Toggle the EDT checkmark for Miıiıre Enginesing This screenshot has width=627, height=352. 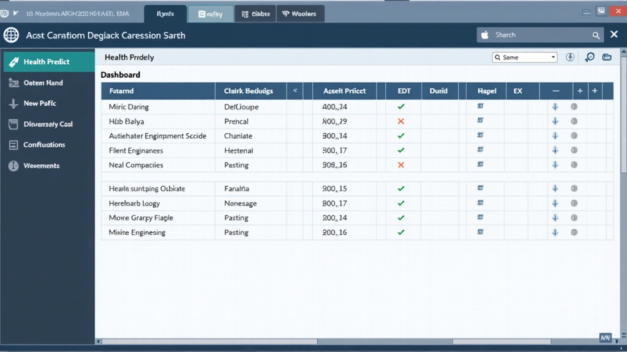[x=401, y=232]
